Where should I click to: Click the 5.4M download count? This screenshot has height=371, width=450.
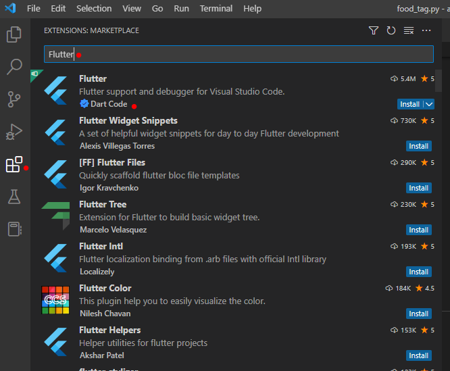(408, 78)
